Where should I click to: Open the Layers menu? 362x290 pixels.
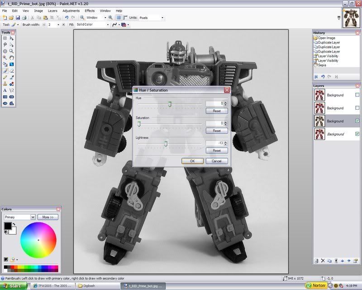pyautogui.click(x=52, y=10)
